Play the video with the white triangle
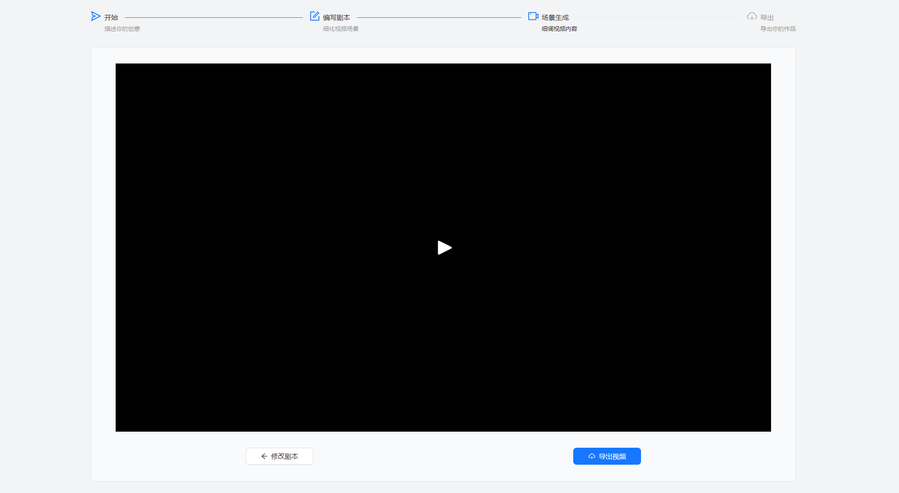Screen dimensions: 899x493 coord(444,248)
